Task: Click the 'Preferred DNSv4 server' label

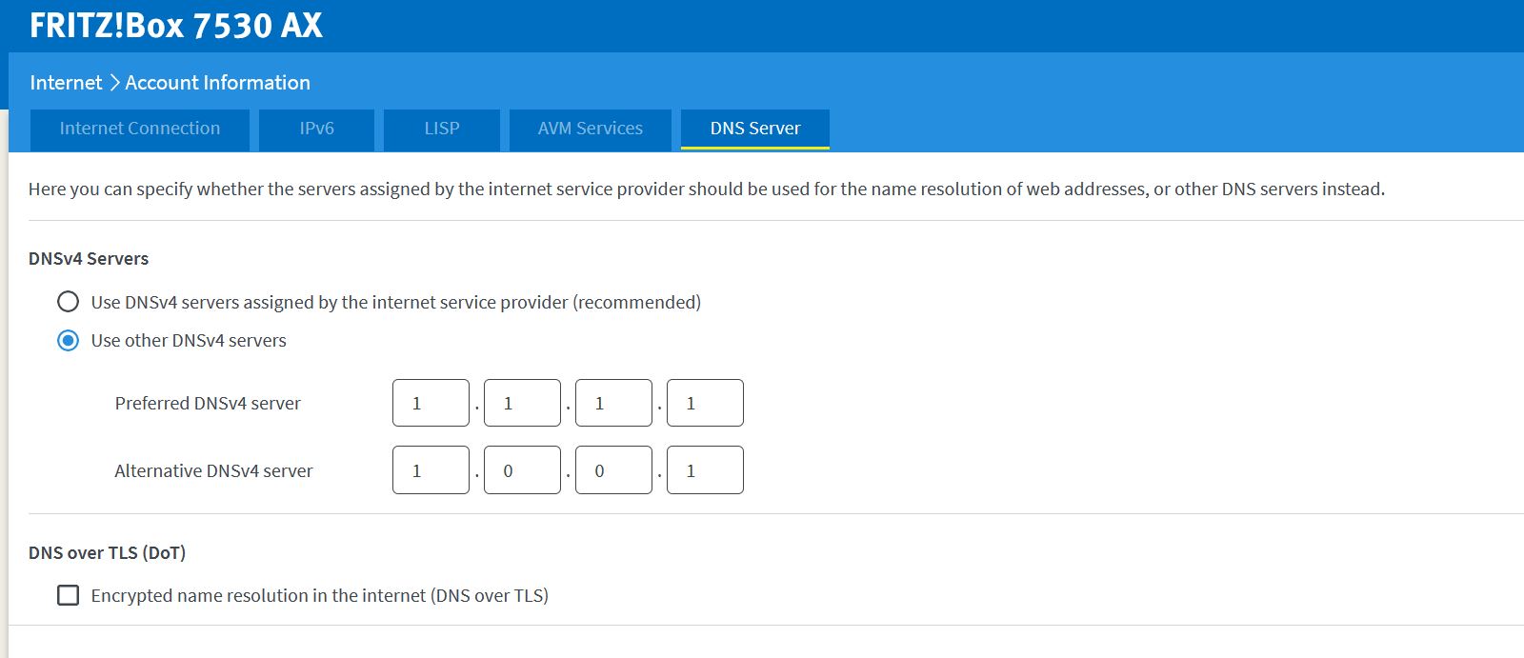Action: [208, 403]
